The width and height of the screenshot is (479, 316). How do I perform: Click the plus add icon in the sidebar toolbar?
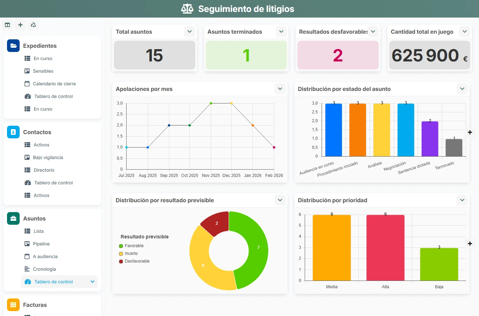click(x=20, y=25)
